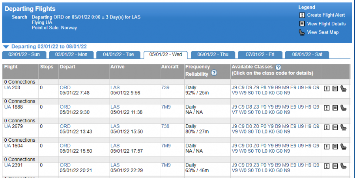Open aircraft 739 link for UA 203

click(165, 88)
